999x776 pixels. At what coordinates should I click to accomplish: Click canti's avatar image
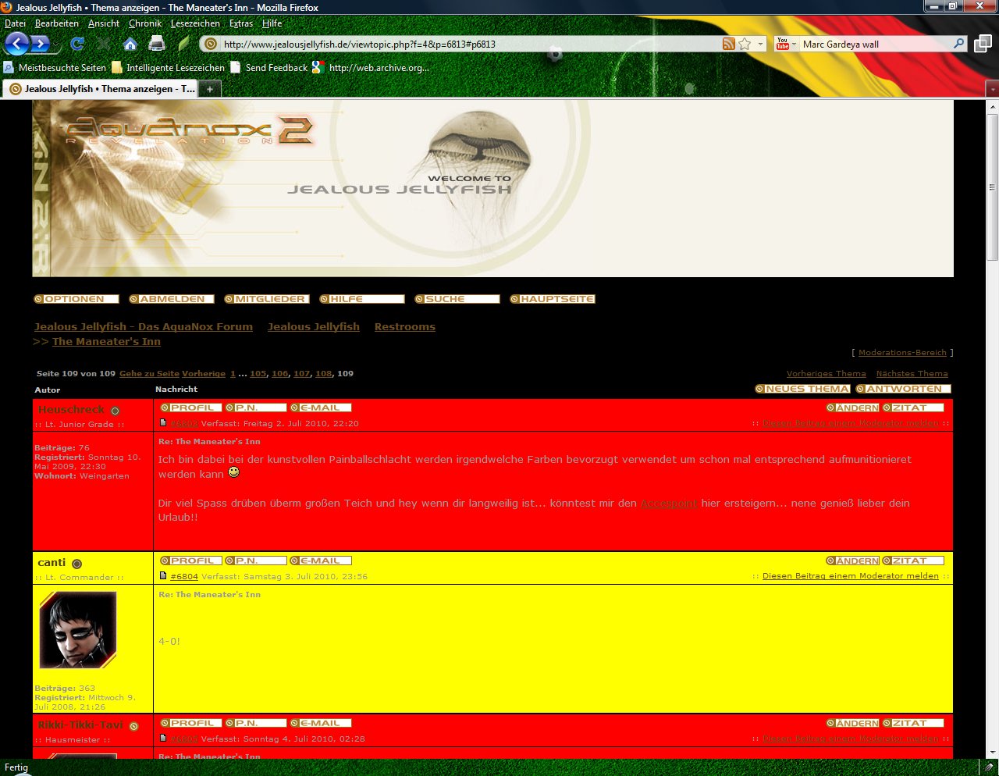(77, 630)
